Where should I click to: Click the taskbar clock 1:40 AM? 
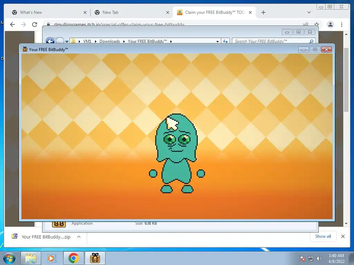pyautogui.click(x=336, y=256)
